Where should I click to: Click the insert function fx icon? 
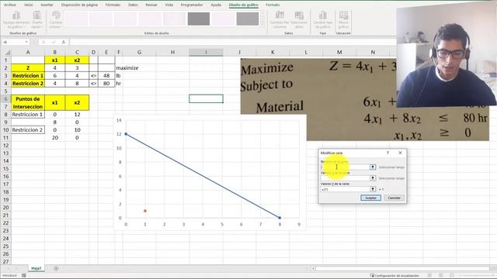pos(64,42)
